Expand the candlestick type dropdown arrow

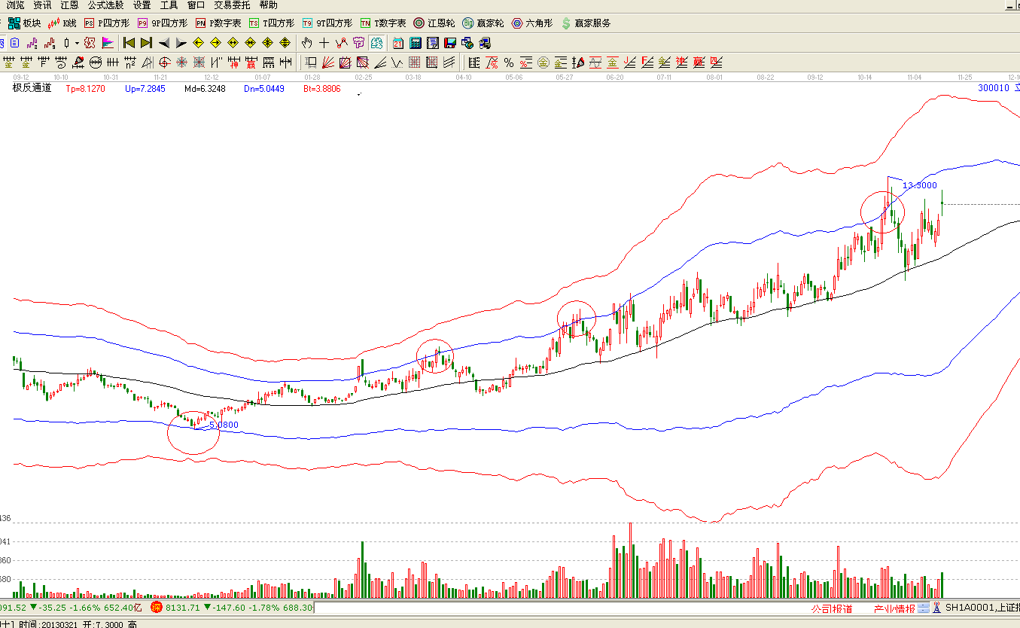pyautogui.click(x=77, y=43)
